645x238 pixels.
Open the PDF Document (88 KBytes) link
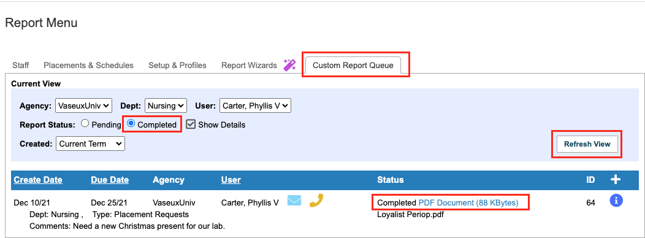[468, 202]
